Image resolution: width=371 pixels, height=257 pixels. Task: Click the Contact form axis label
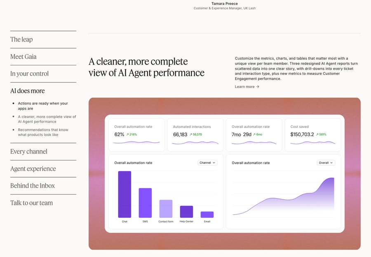(166, 222)
